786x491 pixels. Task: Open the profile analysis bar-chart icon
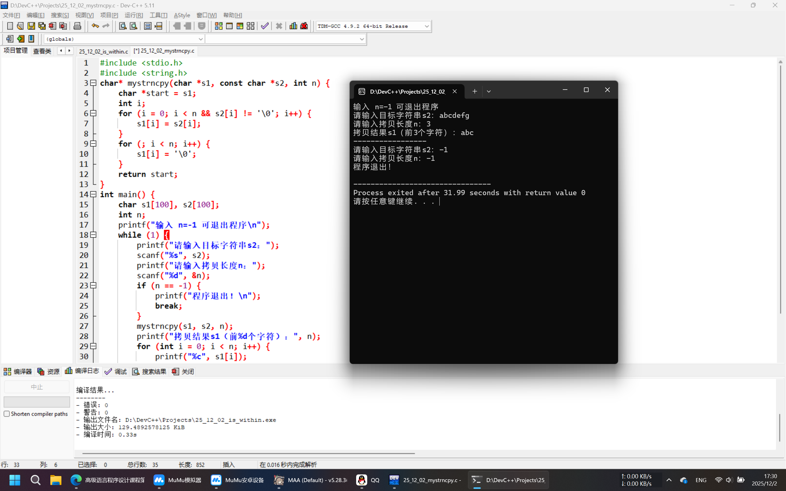coord(293,26)
